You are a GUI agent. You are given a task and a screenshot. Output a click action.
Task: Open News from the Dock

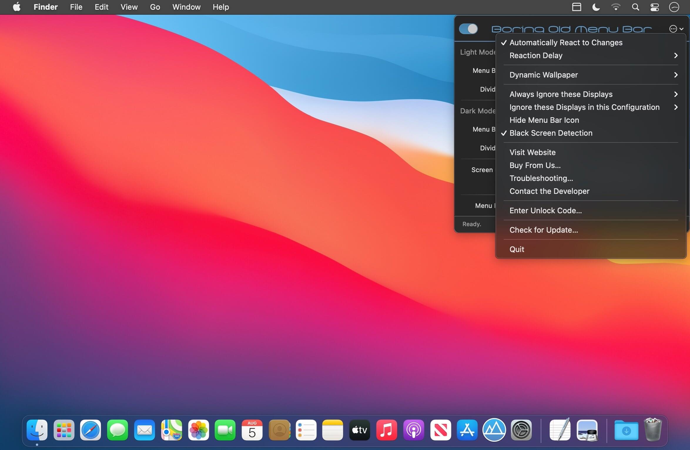click(441, 430)
